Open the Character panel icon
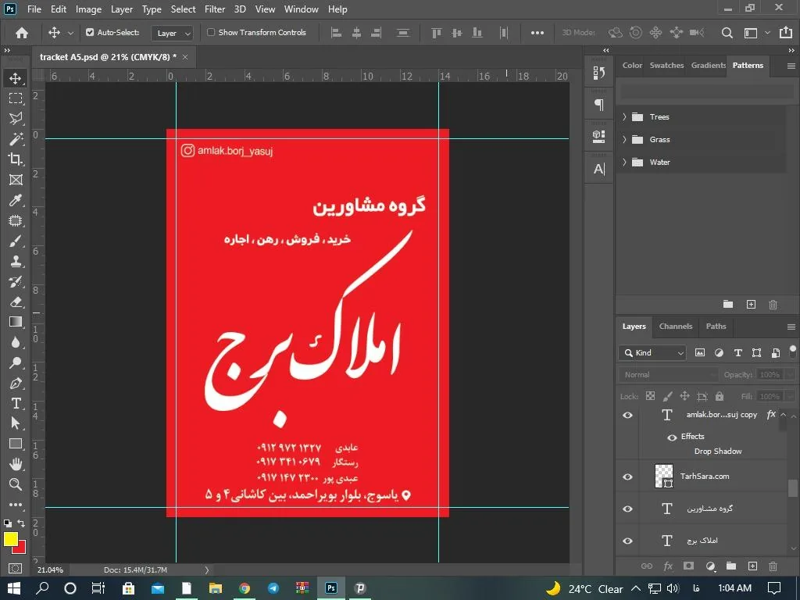 tap(599, 169)
